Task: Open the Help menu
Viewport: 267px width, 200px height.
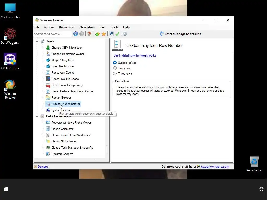Action: coord(126,27)
